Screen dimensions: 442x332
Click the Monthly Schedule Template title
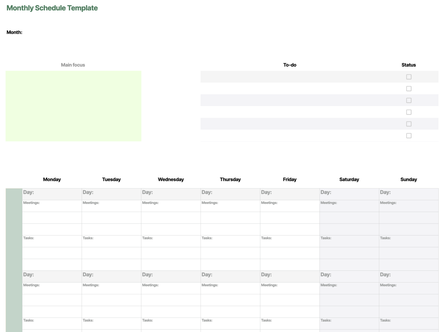(x=52, y=8)
